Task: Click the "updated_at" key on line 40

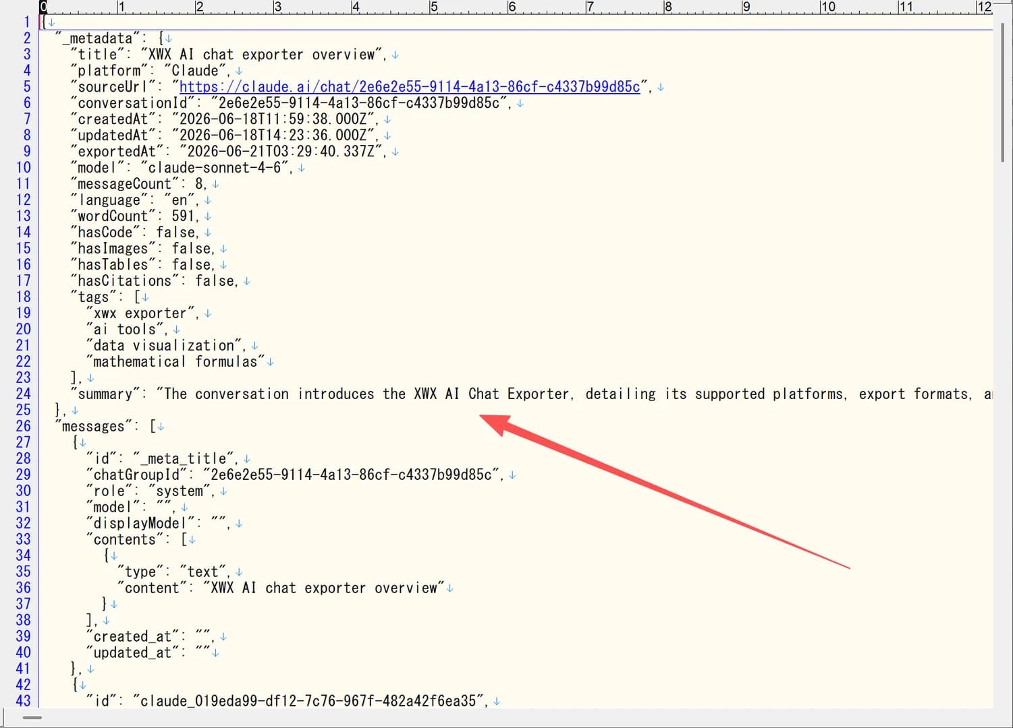Action: (x=132, y=653)
